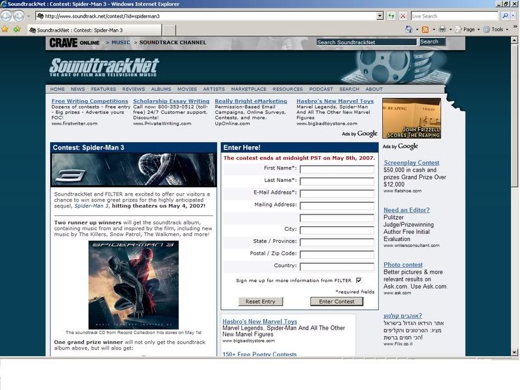The width and height of the screenshot is (520, 390).
Task: Open the Tools menu dropdown arrow
Action: (507, 29)
